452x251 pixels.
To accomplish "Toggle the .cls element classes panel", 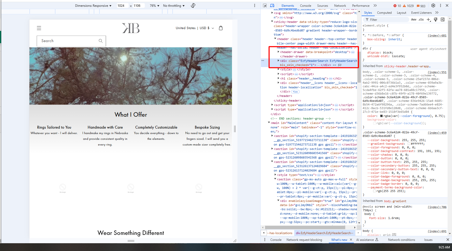I will click(421, 19).
